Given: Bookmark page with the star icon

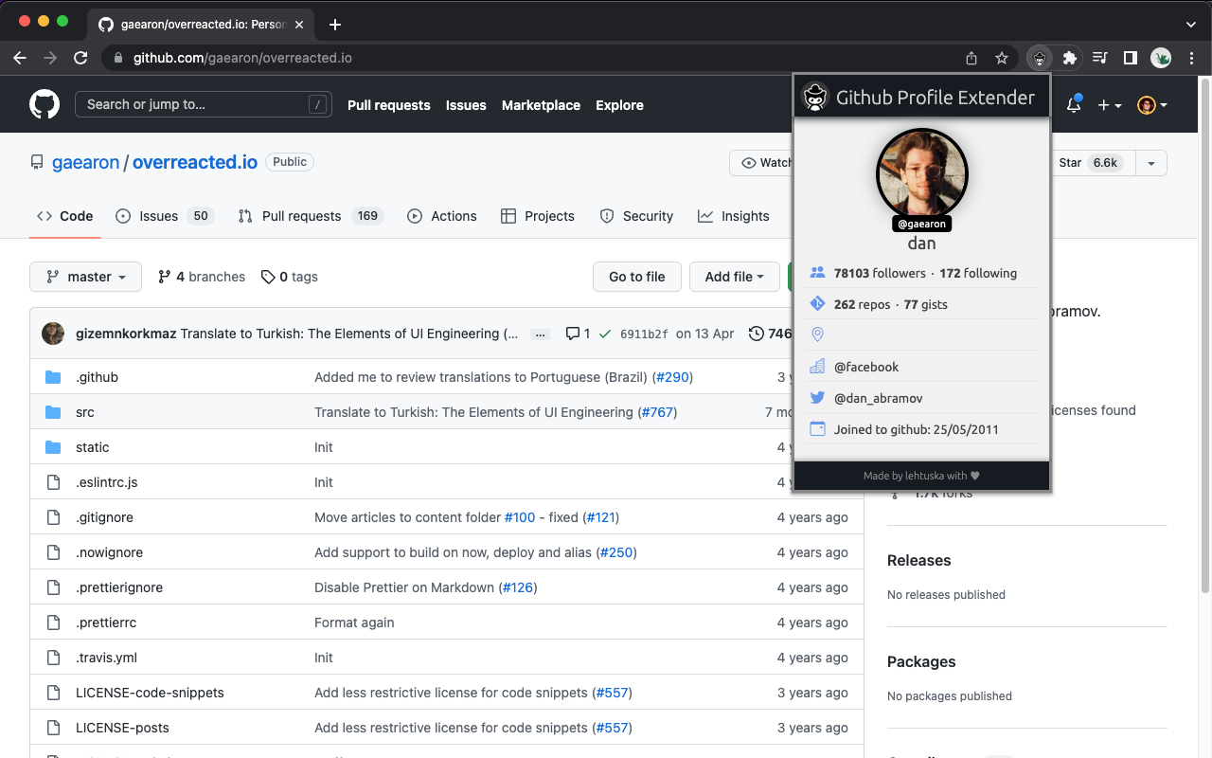Looking at the screenshot, I should pyautogui.click(x=1002, y=58).
